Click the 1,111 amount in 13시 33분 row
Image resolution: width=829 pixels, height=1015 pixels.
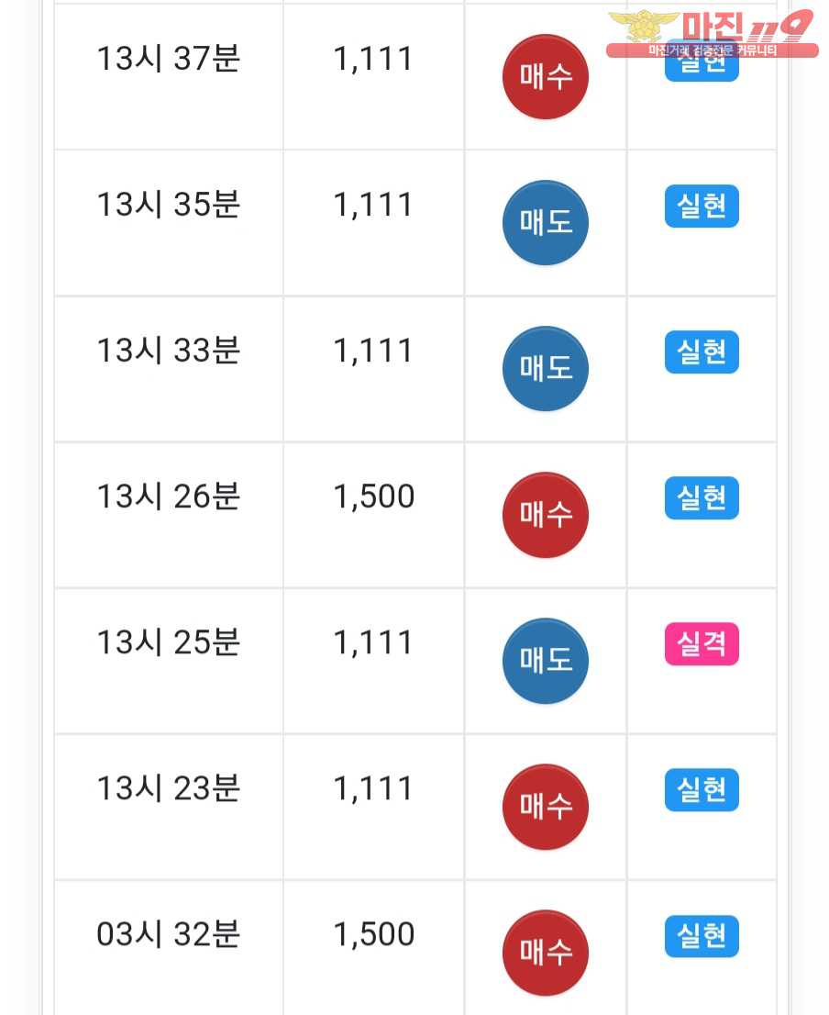click(374, 351)
